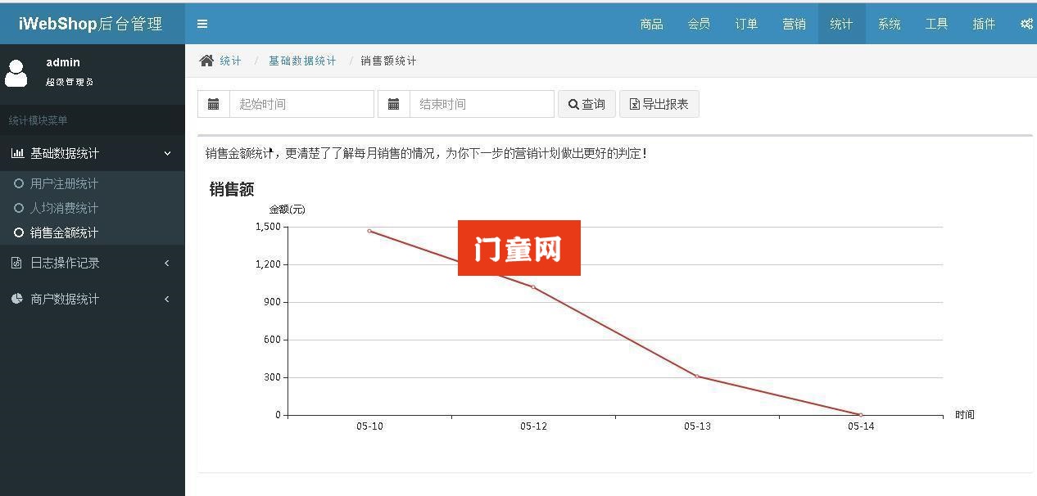Click the bar chart icon for 基础数据统计
The image size is (1037, 496).
[17, 153]
